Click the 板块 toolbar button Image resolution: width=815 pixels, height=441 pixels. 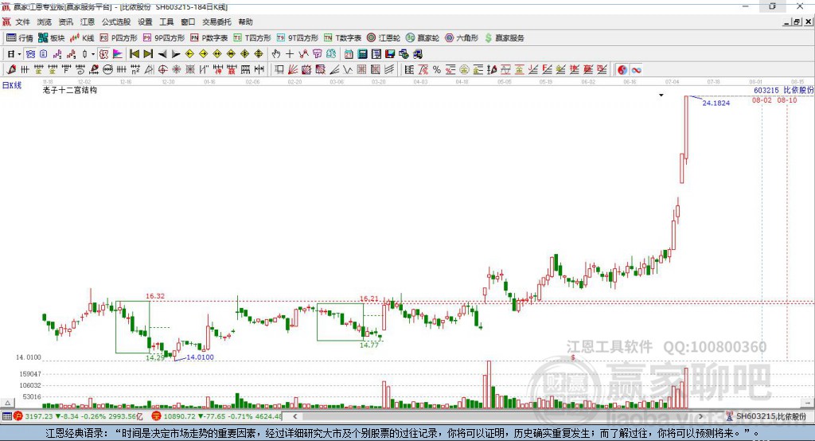pyautogui.click(x=52, y=38)
